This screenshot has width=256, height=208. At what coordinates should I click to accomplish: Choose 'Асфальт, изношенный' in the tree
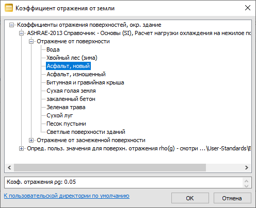click(x=76, y=74)
